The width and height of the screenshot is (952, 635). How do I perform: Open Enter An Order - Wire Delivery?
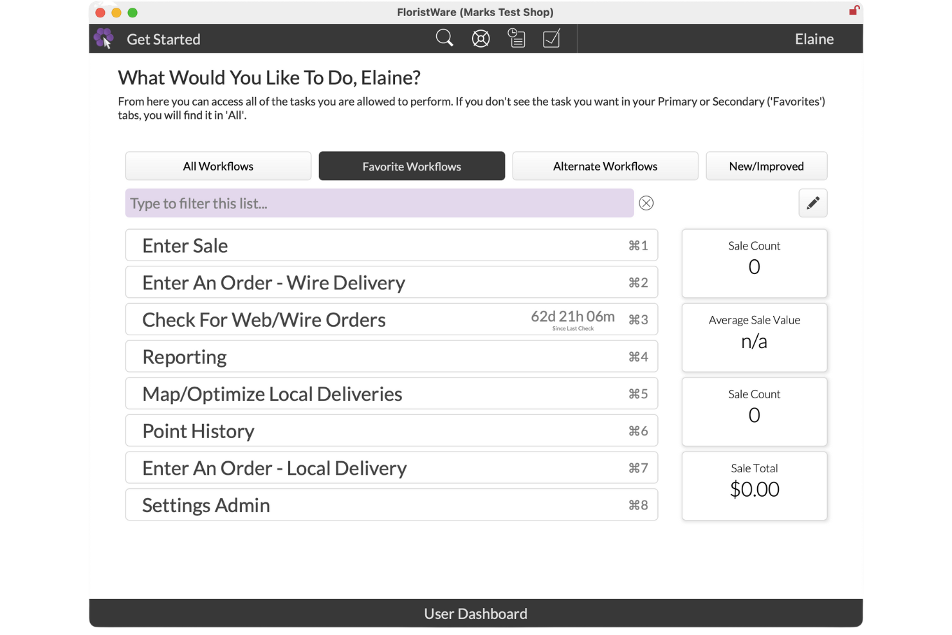(391, 282)
